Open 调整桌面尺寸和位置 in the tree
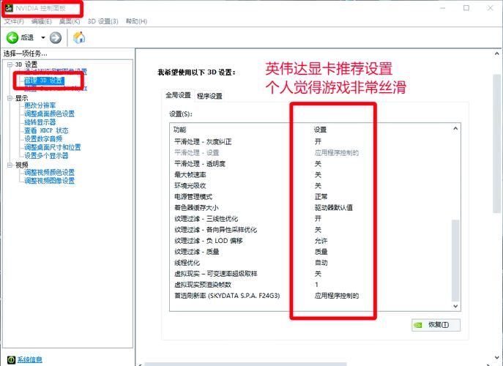Viewport: 503px width, 366px height. [53, 147]
